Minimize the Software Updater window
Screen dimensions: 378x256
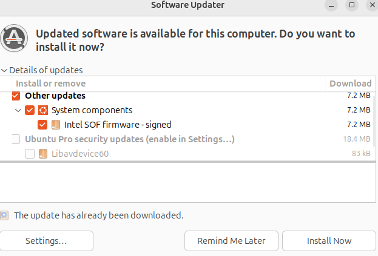point(331,5)
